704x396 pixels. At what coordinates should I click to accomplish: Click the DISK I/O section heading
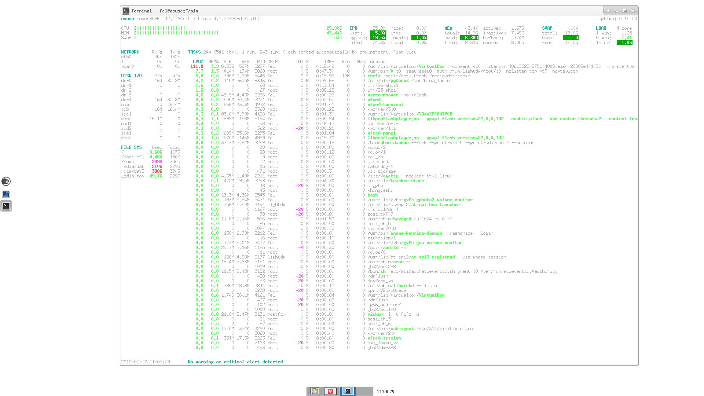131,76
